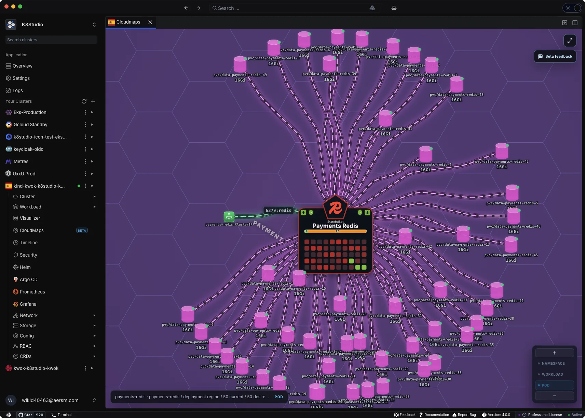This screenshot has height=418, width=585.
Task: Select the WORKLOAD zoom level option
Action: point(554,374)
